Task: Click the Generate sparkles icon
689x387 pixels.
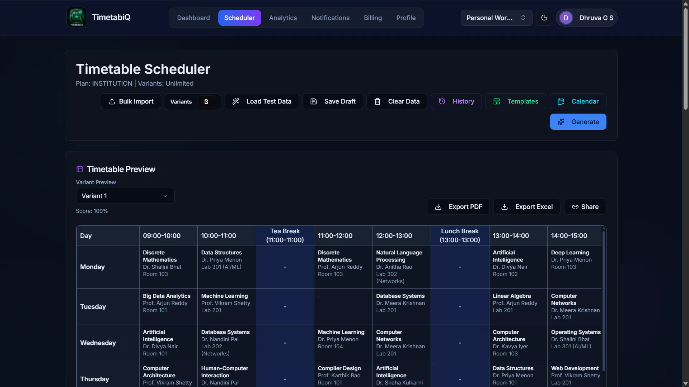Action: click(x=561, y=122)
